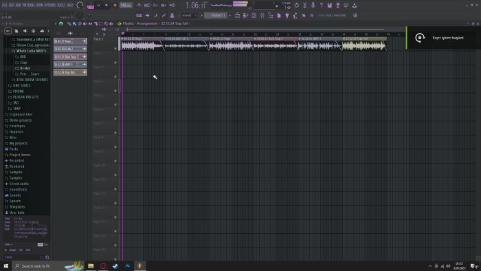Select the '04.02.25 Rage' pattern in picker

coord(70,41)
